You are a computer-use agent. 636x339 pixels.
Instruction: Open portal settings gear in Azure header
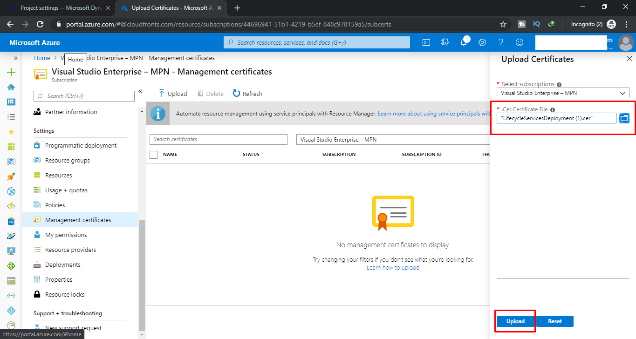click(482, 42)
